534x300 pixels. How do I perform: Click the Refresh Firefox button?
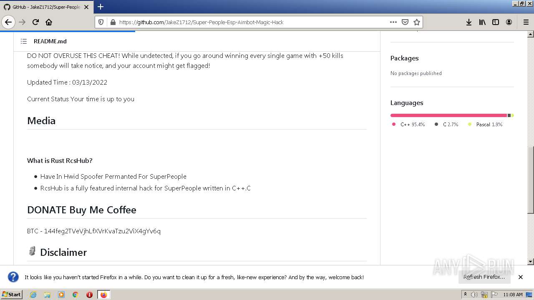484,277
